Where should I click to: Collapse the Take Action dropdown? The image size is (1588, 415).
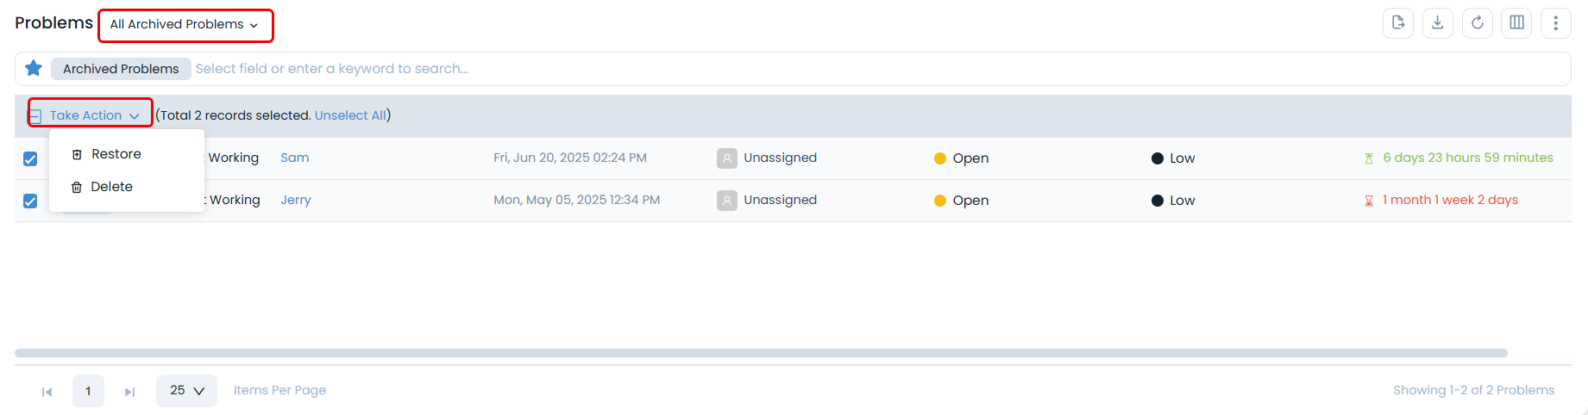[x=94, y=115]
